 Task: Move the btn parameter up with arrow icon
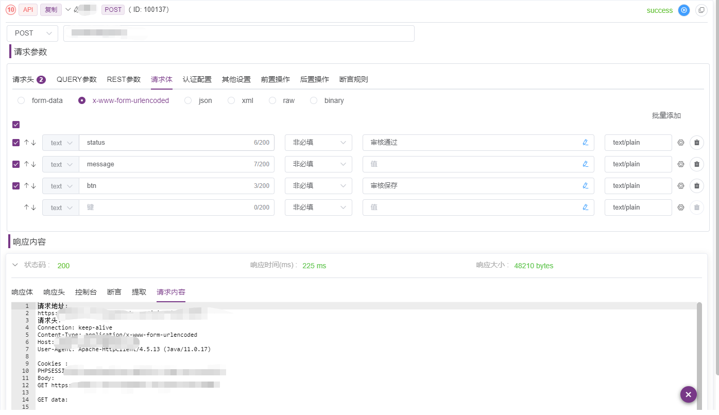tap(26, 186)
